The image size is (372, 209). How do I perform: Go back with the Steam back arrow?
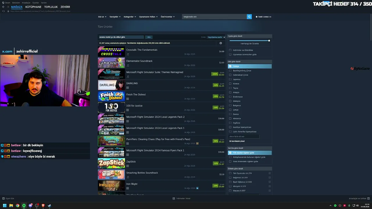coord(3,7)
